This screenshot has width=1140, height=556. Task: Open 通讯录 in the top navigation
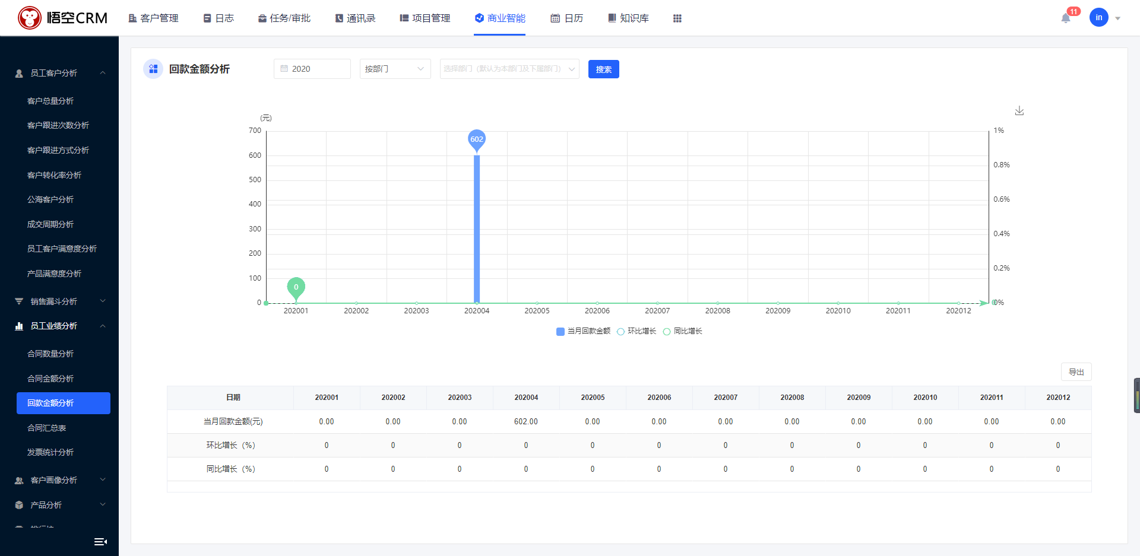[x=355, y=18]
